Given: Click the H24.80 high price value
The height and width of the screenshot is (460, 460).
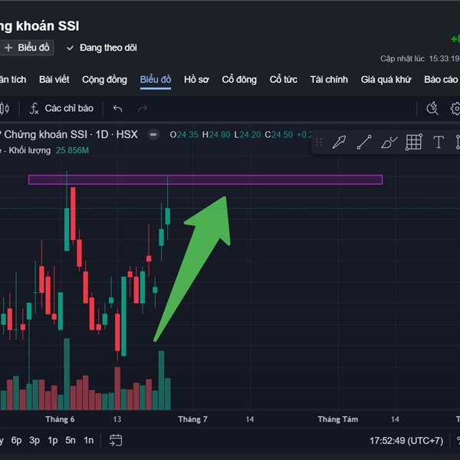Looking at the screenshot, I should [x=216, y=135].
